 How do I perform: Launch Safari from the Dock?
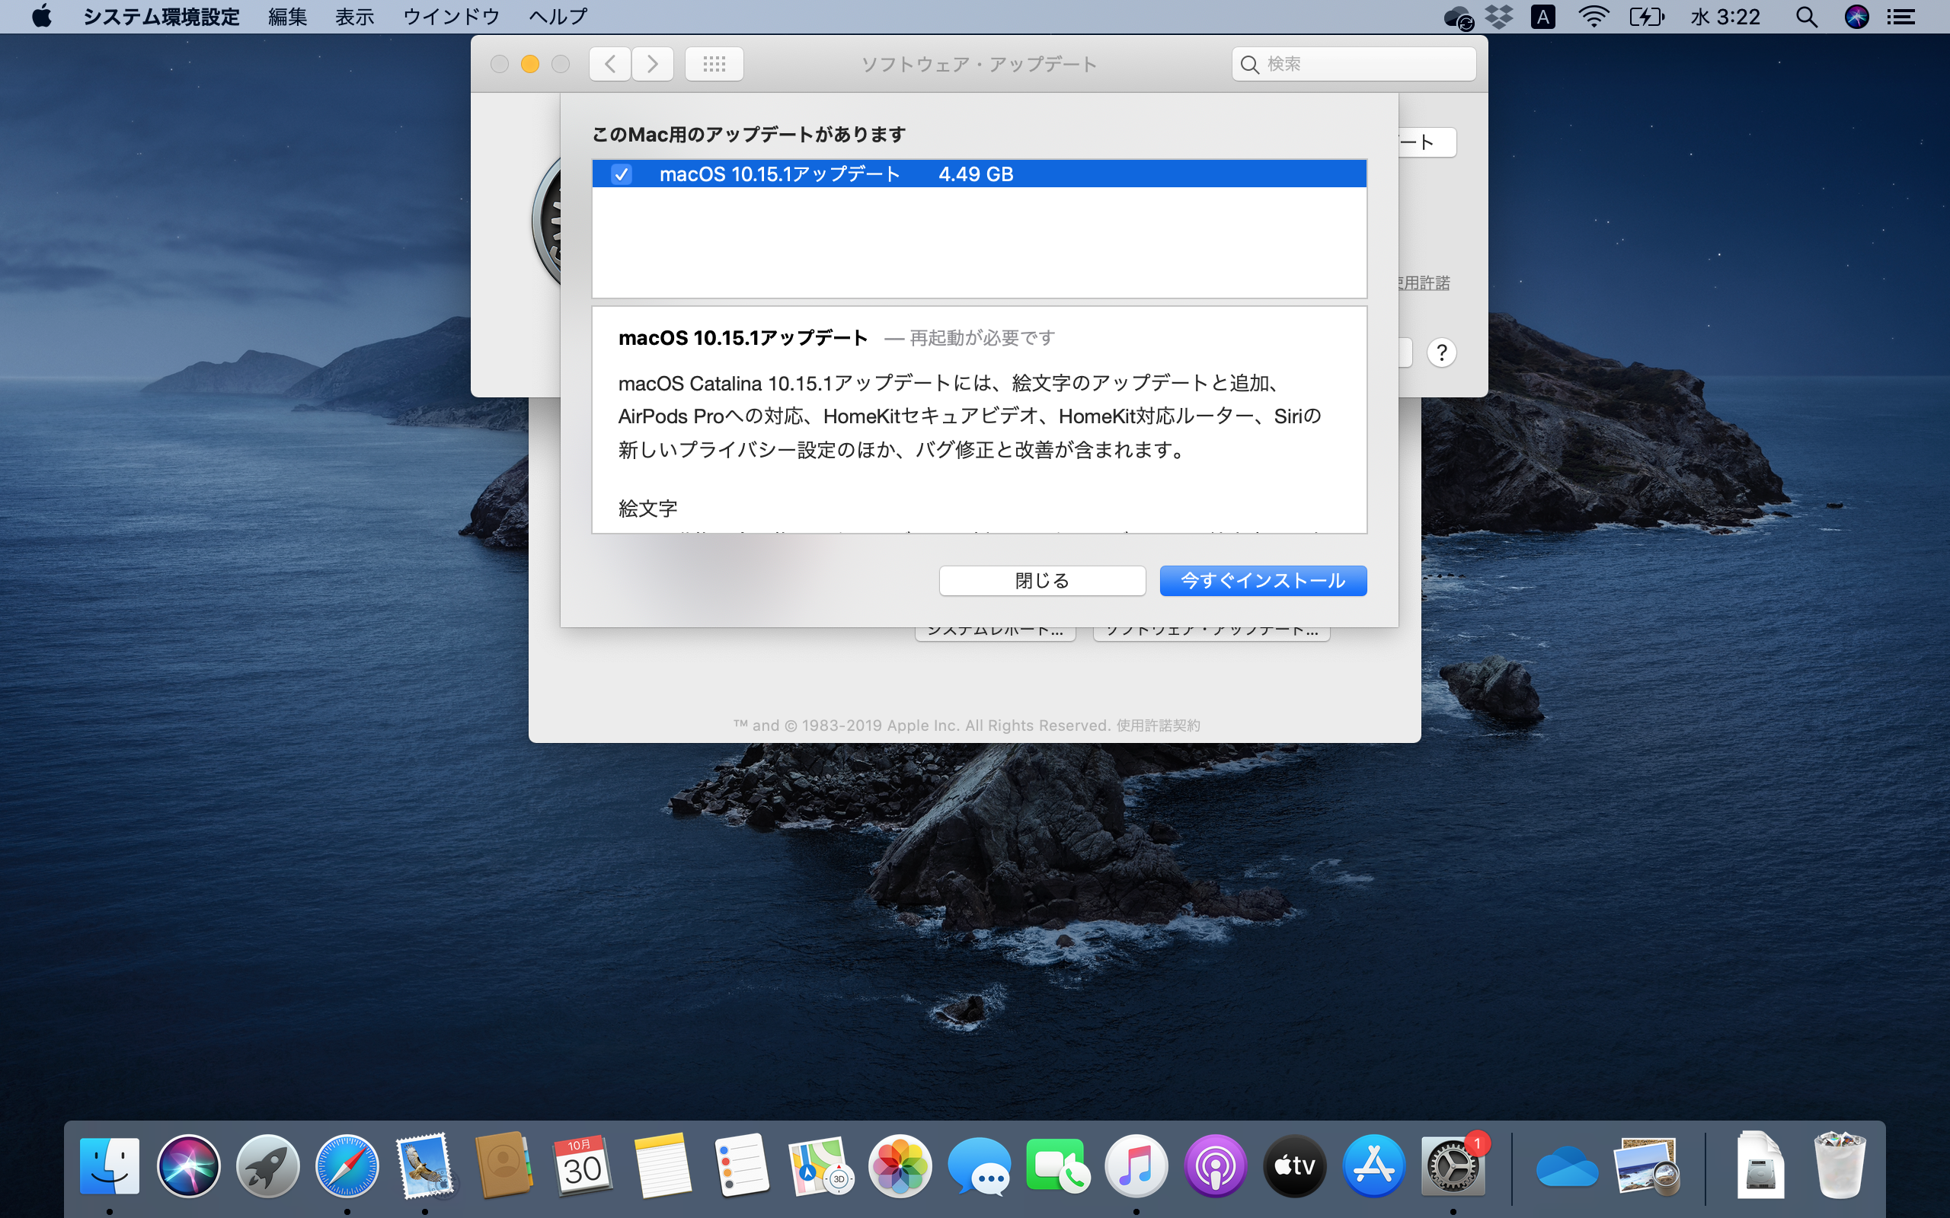click(x=347, y=1165)
